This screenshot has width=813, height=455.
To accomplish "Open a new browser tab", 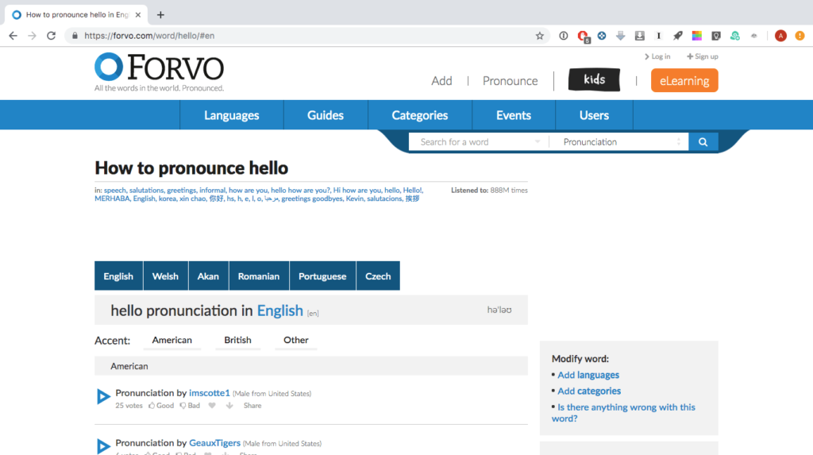I will click(x=160, y=15).
